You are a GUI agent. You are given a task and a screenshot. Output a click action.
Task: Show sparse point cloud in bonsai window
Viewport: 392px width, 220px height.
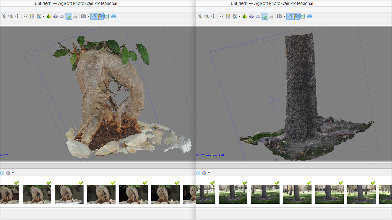[25, 16]
